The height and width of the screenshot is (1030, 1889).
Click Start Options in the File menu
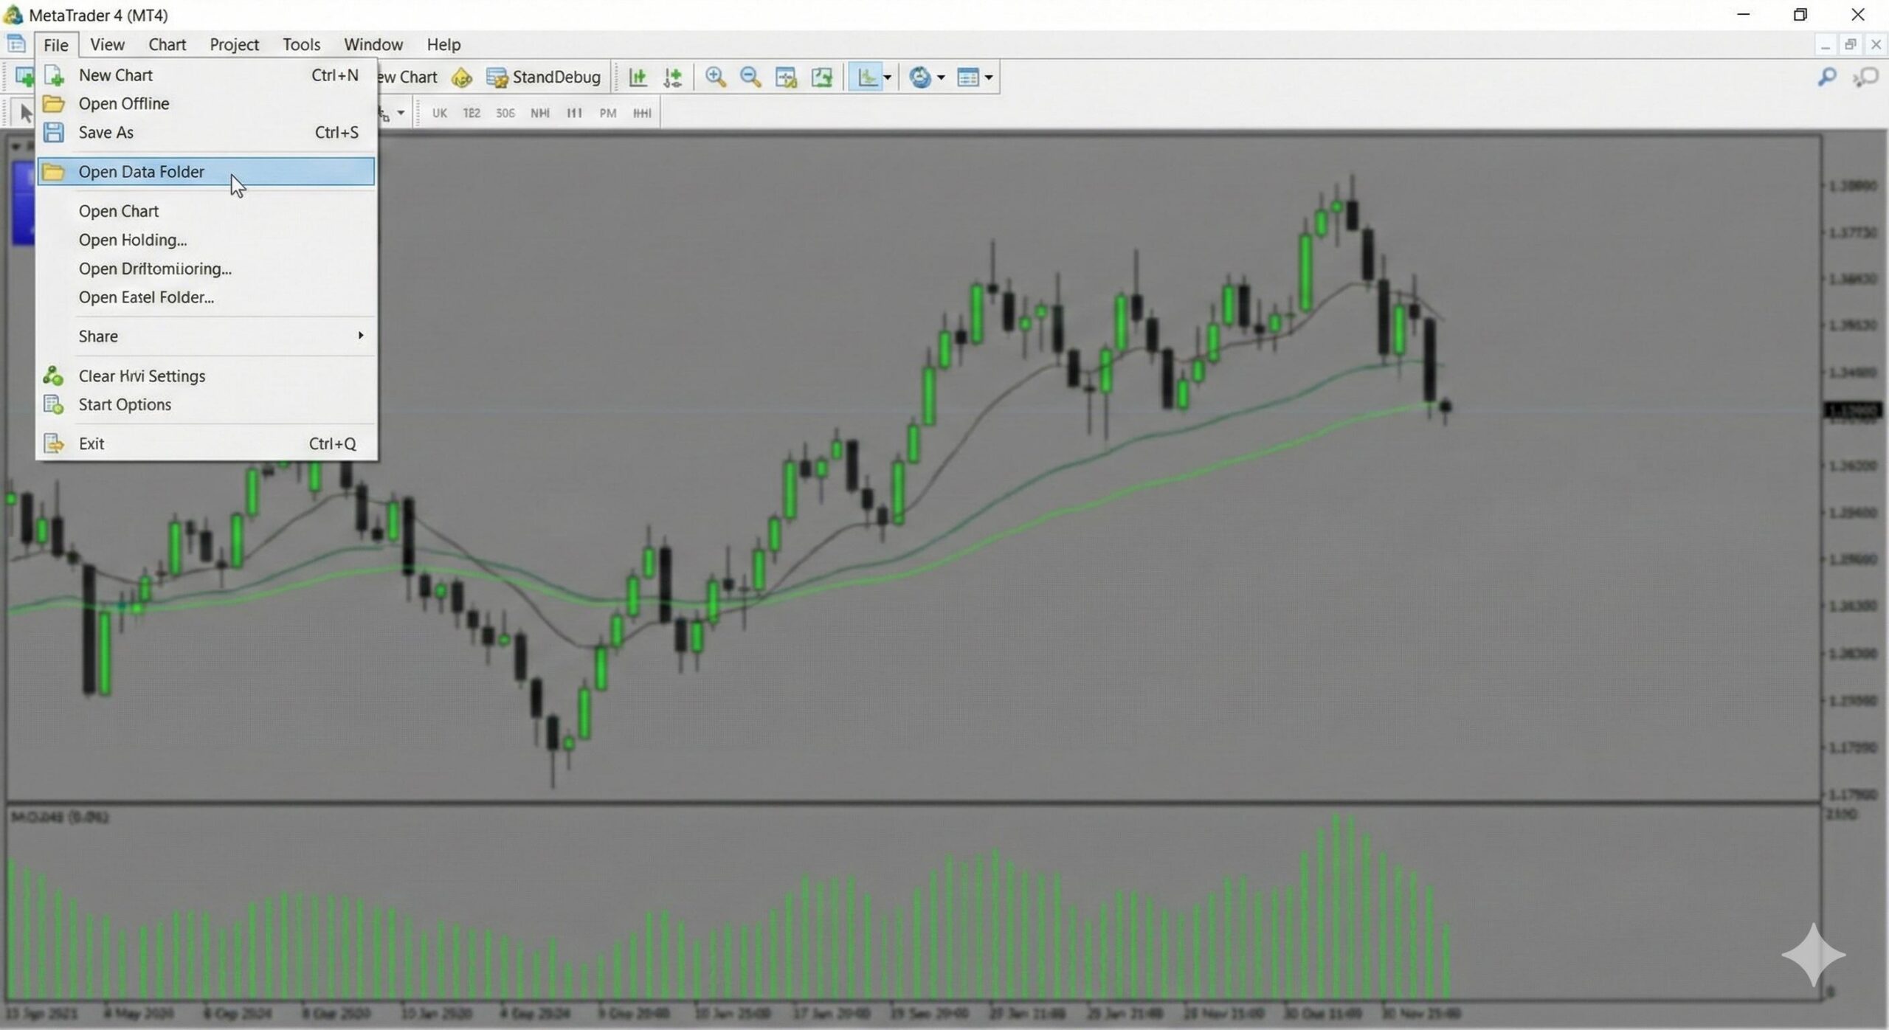(x=123, y=404)
